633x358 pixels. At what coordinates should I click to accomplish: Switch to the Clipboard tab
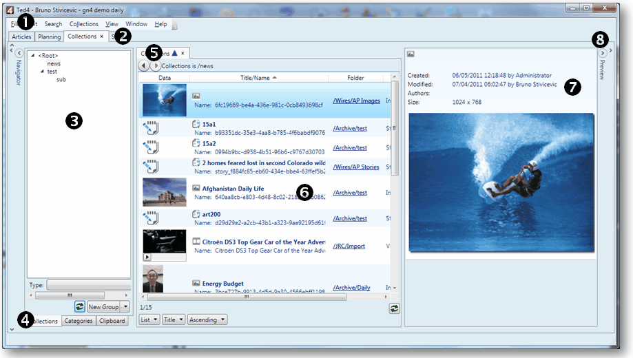[112, 321]
